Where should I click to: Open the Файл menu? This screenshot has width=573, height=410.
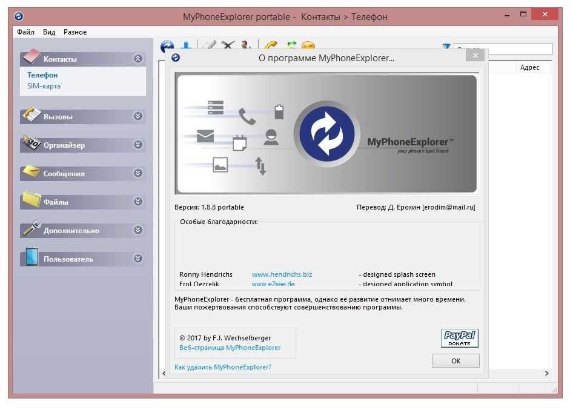tap(25, 32)
